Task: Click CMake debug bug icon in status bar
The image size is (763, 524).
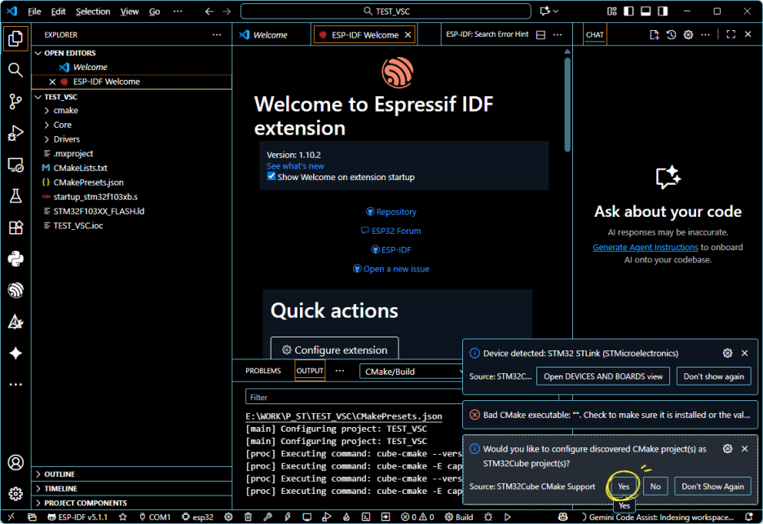Action: click(x=488, y=517)
